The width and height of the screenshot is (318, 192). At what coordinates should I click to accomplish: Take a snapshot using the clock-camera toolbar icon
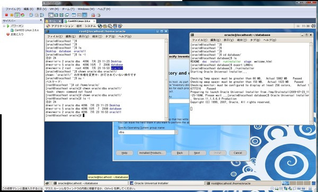coord(31,15)
